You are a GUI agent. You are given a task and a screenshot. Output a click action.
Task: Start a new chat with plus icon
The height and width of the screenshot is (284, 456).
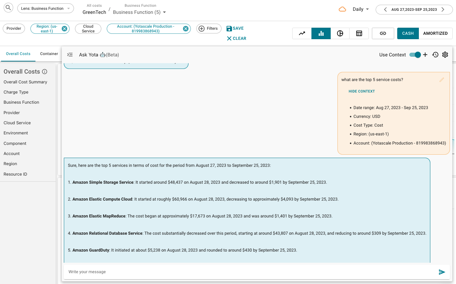point(425,55)
